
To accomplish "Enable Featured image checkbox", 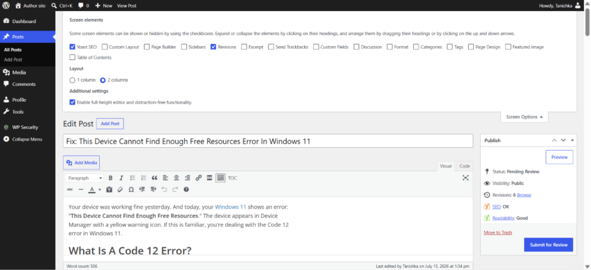I will click(x=508, y=47).
